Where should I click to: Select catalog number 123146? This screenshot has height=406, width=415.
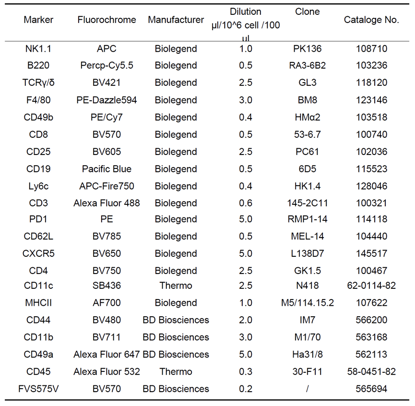pos(371,100)
